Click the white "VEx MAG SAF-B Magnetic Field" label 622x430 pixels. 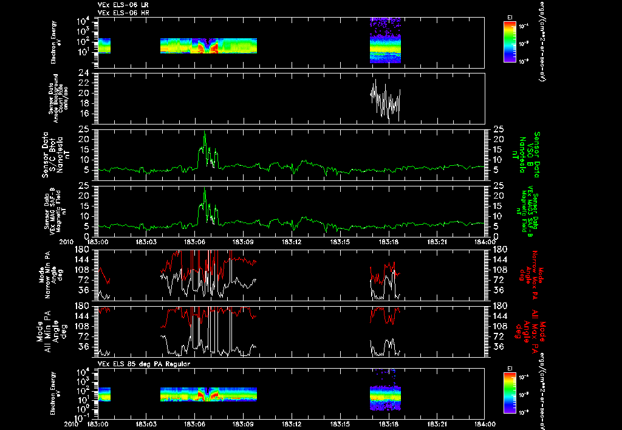[x=55, y=211]
